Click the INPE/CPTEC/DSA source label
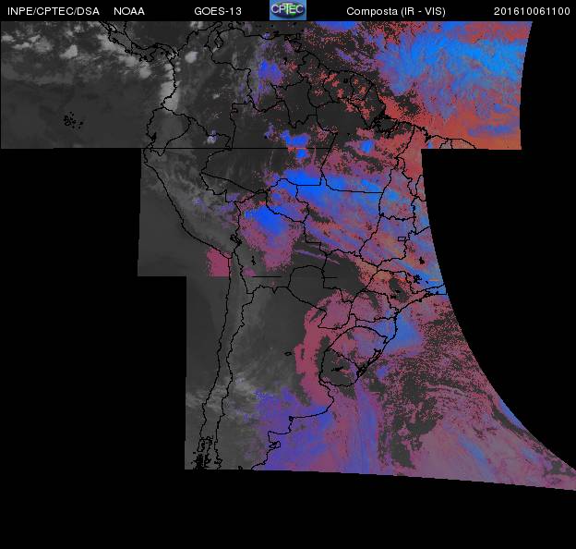576x549 pixels. 53,11
